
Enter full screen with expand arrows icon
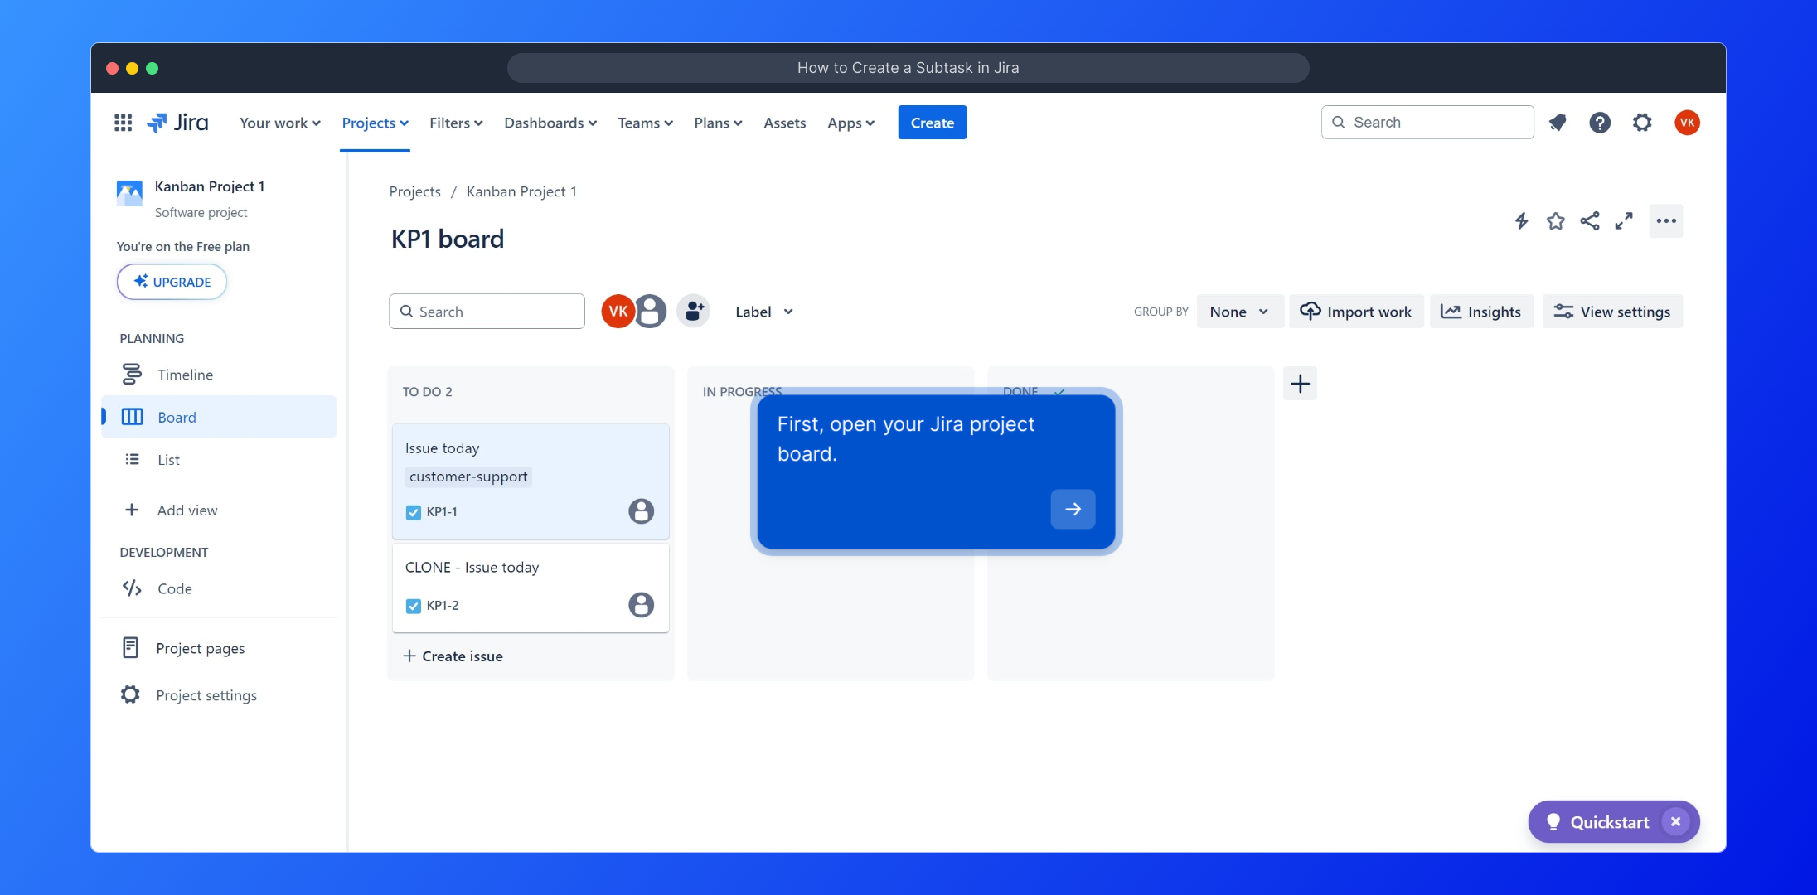click(1623, 221)
